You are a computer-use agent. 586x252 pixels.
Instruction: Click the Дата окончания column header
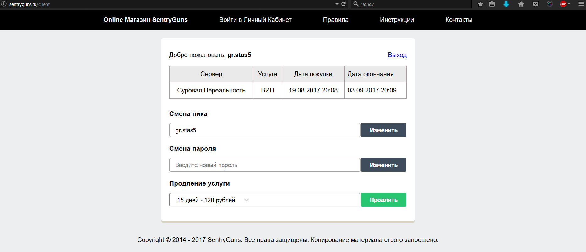point(375,74)
